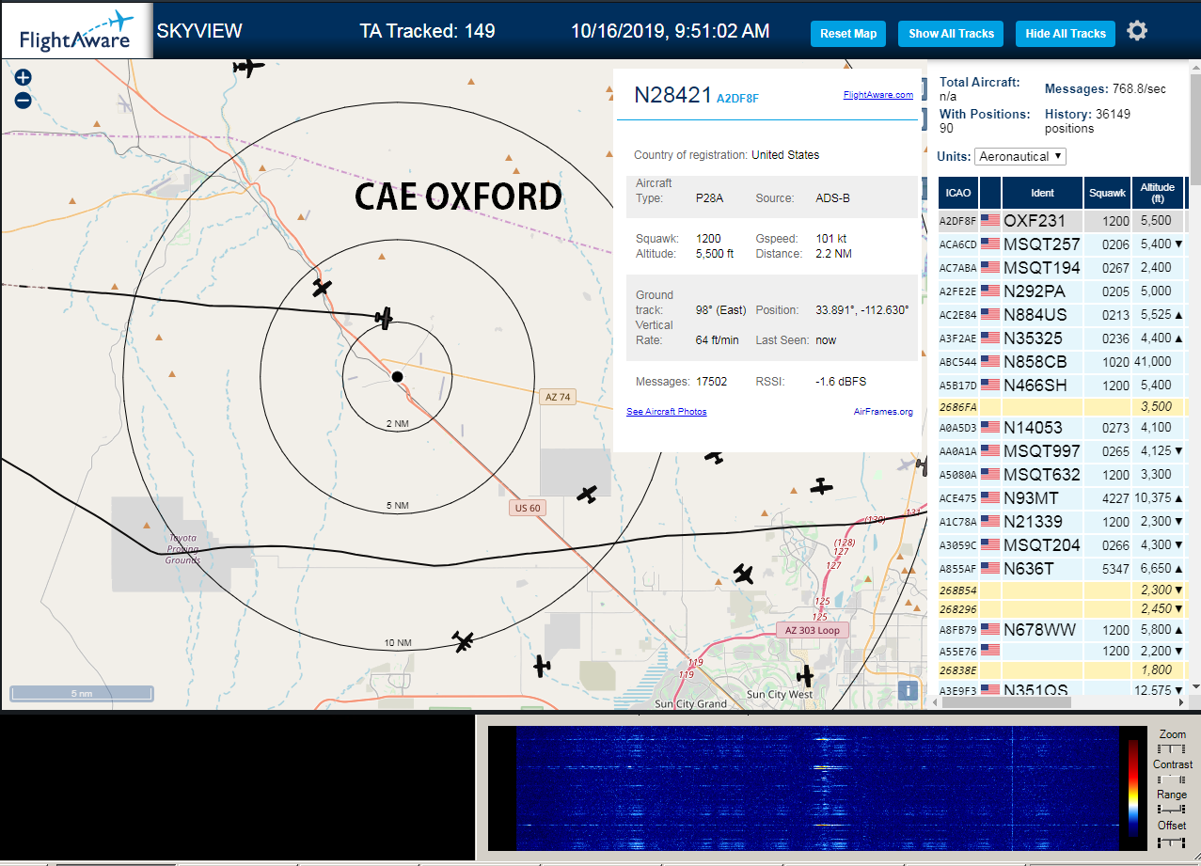Image resolution: width=1201 pixels, height=866 pixels.
Task: Click the US flag in the N636T row
Action: pos(990,569)
